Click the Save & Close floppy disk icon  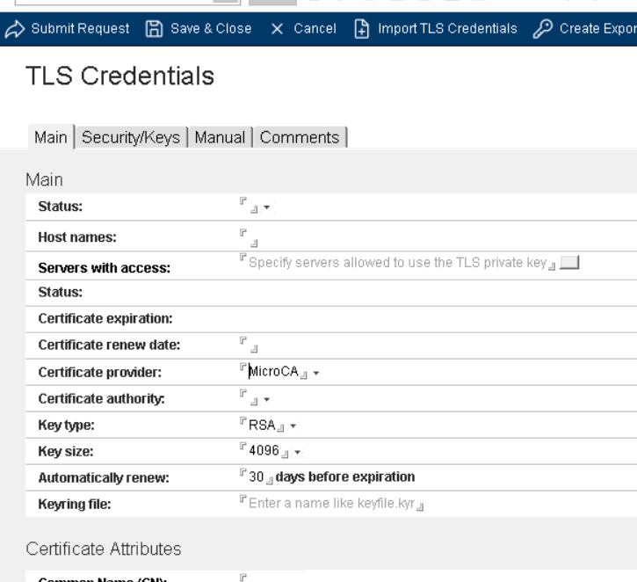[x=154, y=29]
